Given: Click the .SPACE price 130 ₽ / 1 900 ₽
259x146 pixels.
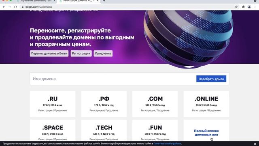Looking at the screenshot, I should point(53,134).
